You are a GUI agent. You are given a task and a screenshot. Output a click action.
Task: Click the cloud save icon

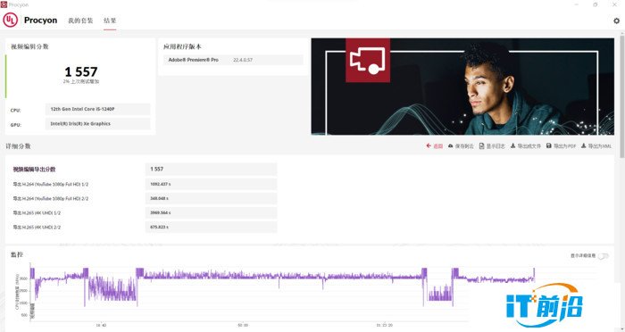pyautogui.click(x=450, y=145)
